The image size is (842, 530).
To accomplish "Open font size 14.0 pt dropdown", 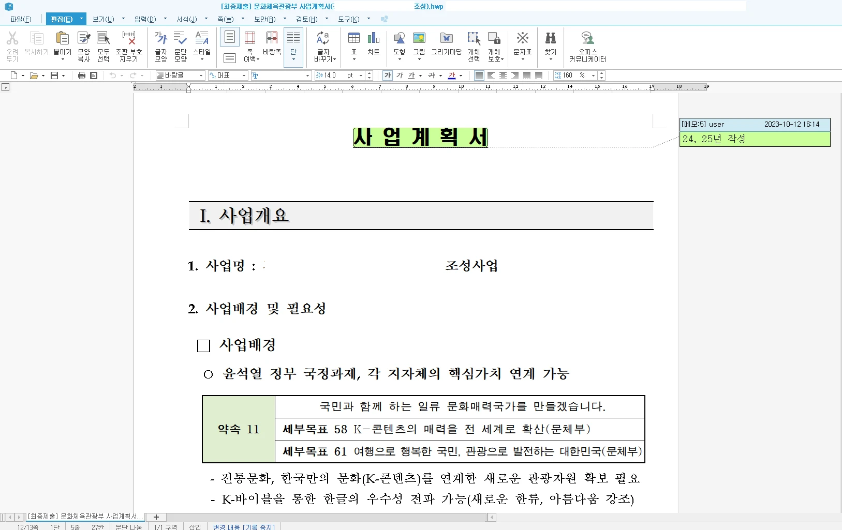I will click(x=361, y=75).
